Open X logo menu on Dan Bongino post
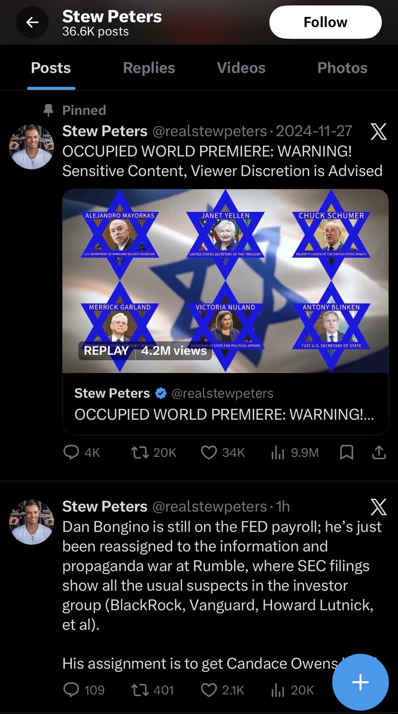 (378, 507)
